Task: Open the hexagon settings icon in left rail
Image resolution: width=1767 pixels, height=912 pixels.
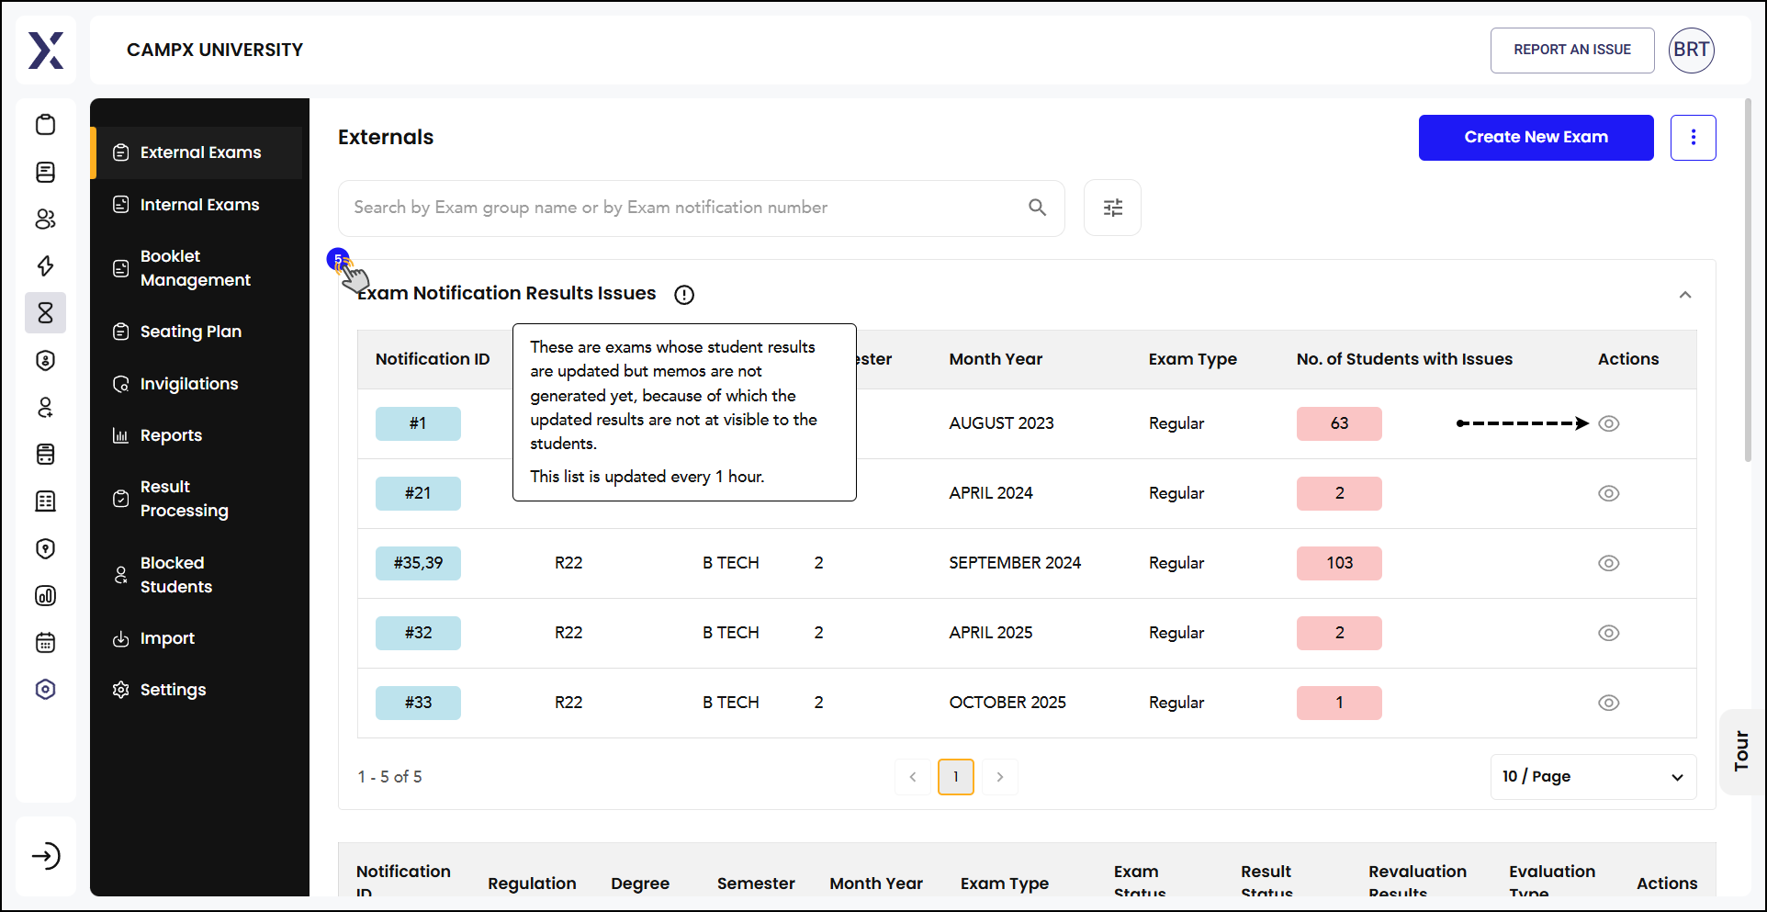Action: pyautogui.click(x=45, y=690)
